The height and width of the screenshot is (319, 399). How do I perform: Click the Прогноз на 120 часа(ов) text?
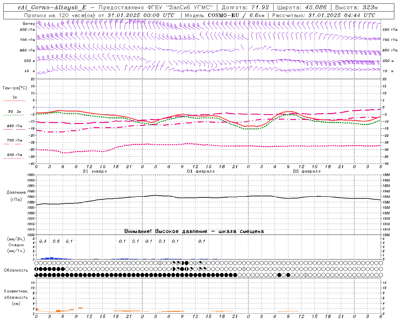click(60, 15)
